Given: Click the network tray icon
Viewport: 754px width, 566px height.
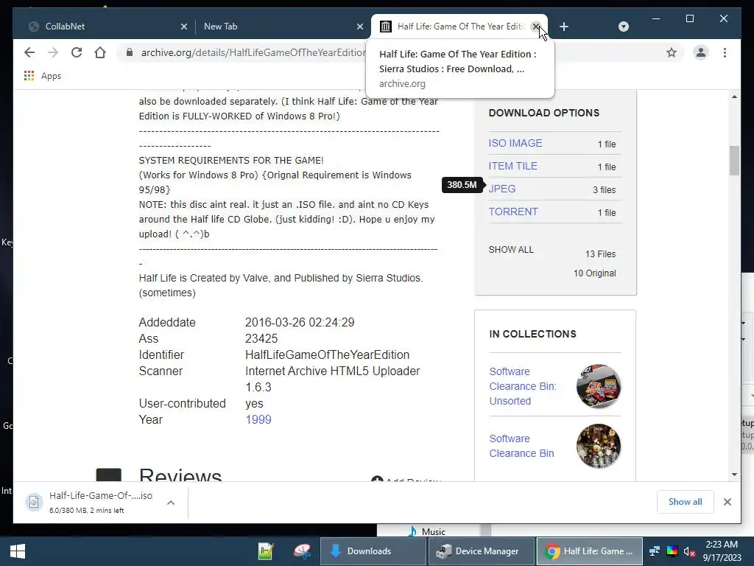Looking at the screenshot, I should click(x=654, y=551).
